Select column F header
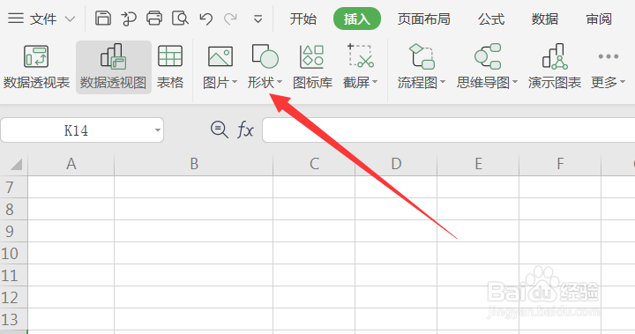 (x=560, y=164)
